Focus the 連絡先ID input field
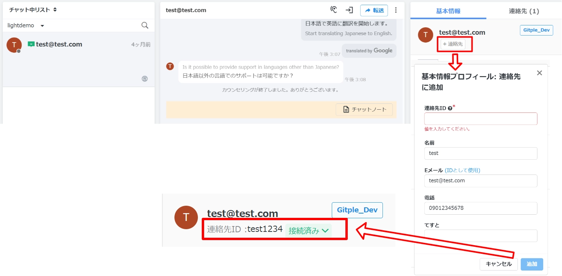The height and width of the screenshot is (276, 562). coord(480,119)
